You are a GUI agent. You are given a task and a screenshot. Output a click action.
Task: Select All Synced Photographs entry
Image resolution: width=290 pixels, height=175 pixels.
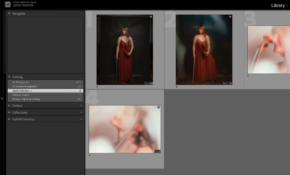click(45, 87)
